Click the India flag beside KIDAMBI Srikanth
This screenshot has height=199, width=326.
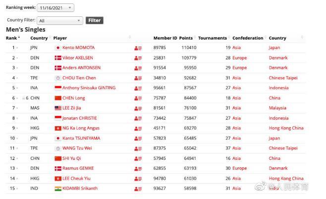[x=58, y=189]
